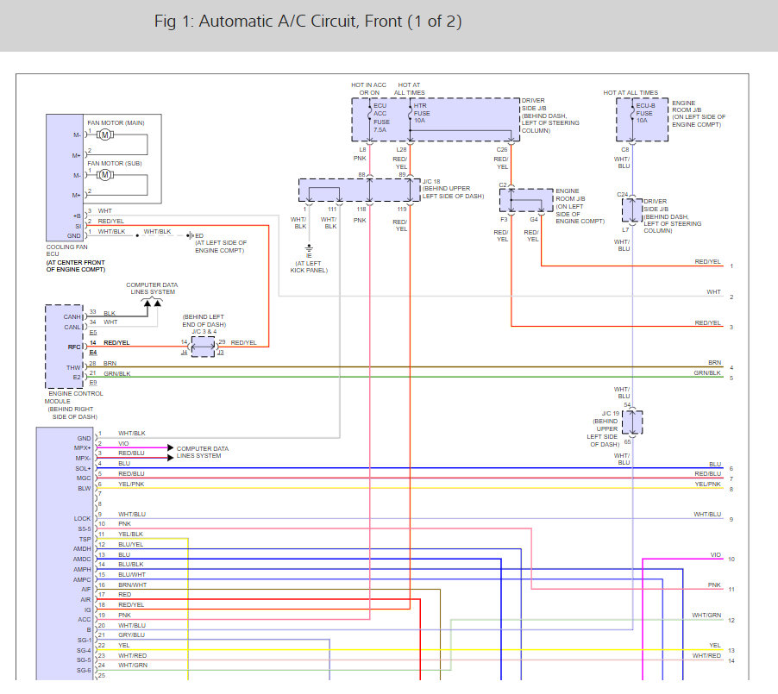Click the 'HOT IN ACC OR ON' heading

368,89
